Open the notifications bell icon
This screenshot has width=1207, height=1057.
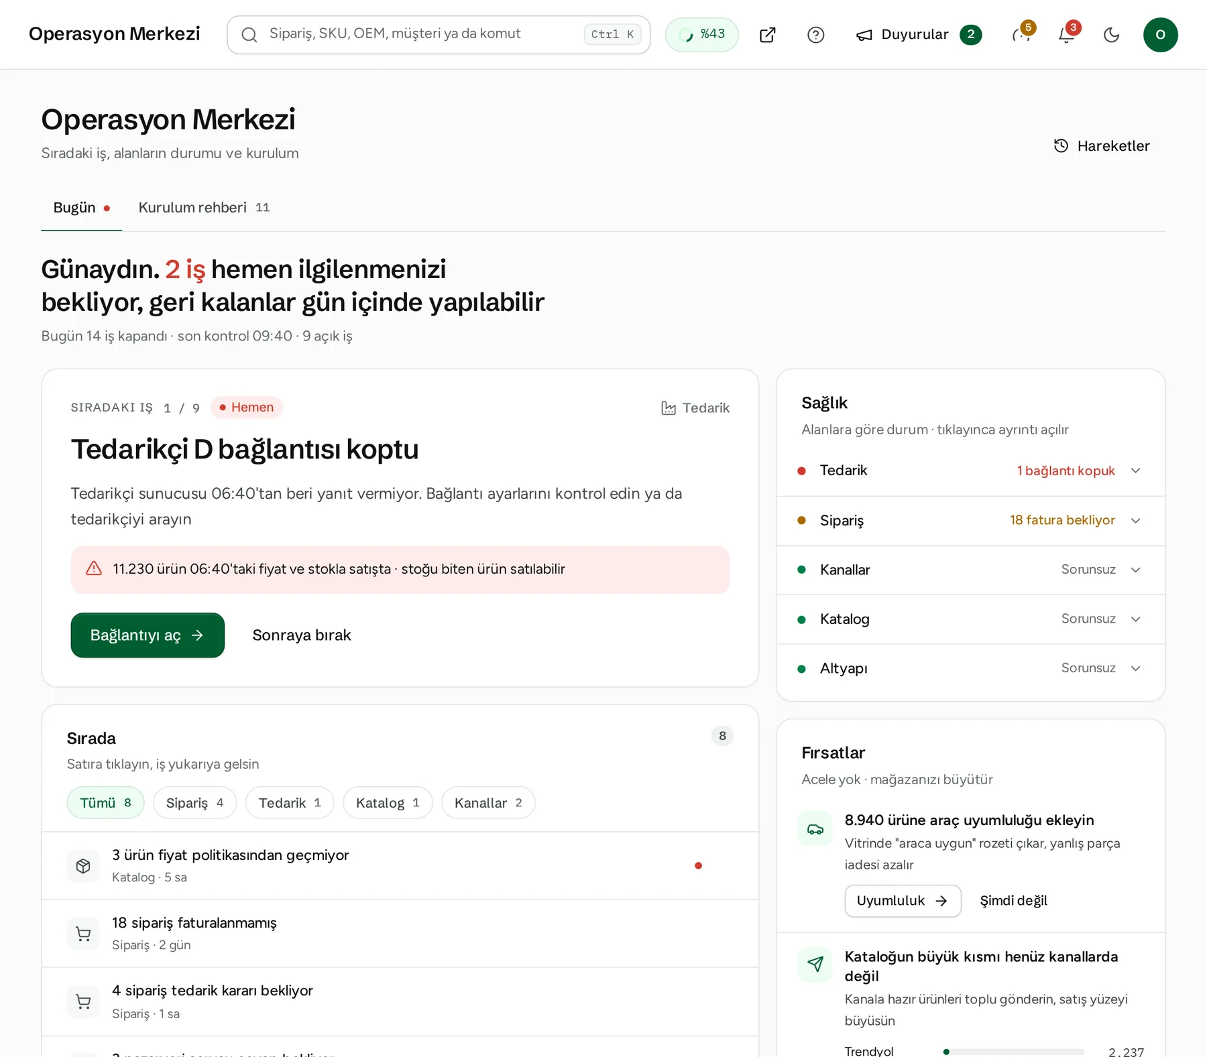pos(1067,35)
